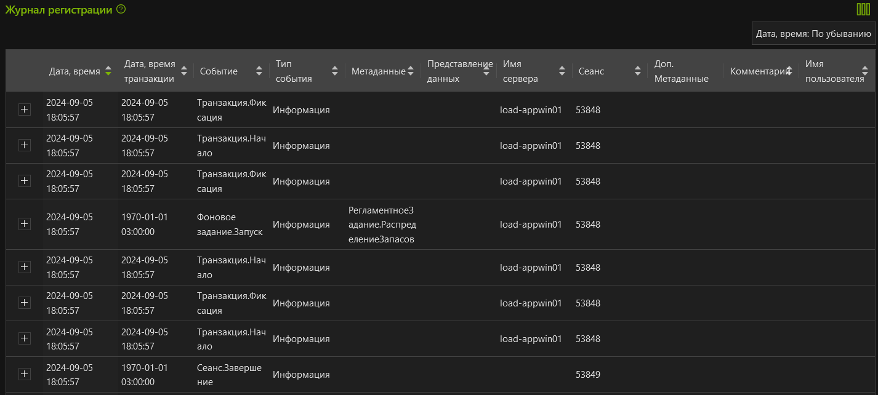Click sort arrows for Событие column
This screenshot has width=878, height=395.
click(x=259, y=71)
